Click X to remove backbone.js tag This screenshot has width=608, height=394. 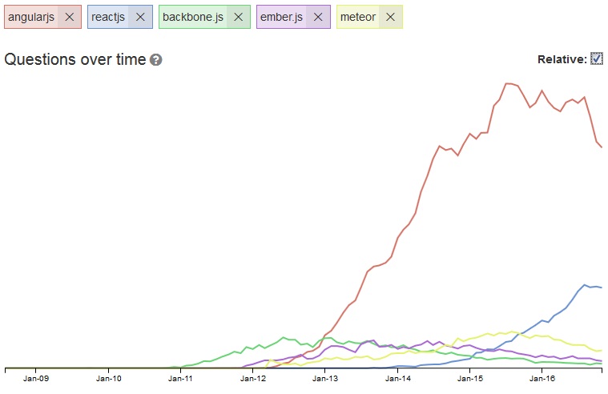coord(238,17)
